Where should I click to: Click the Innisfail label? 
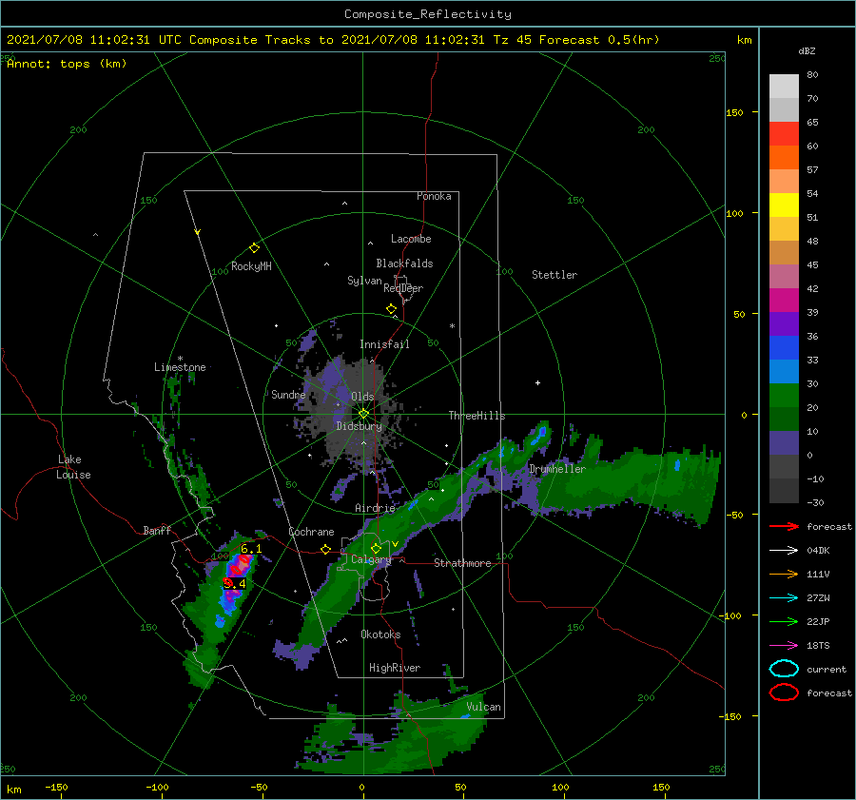click(x=384, y=344)
